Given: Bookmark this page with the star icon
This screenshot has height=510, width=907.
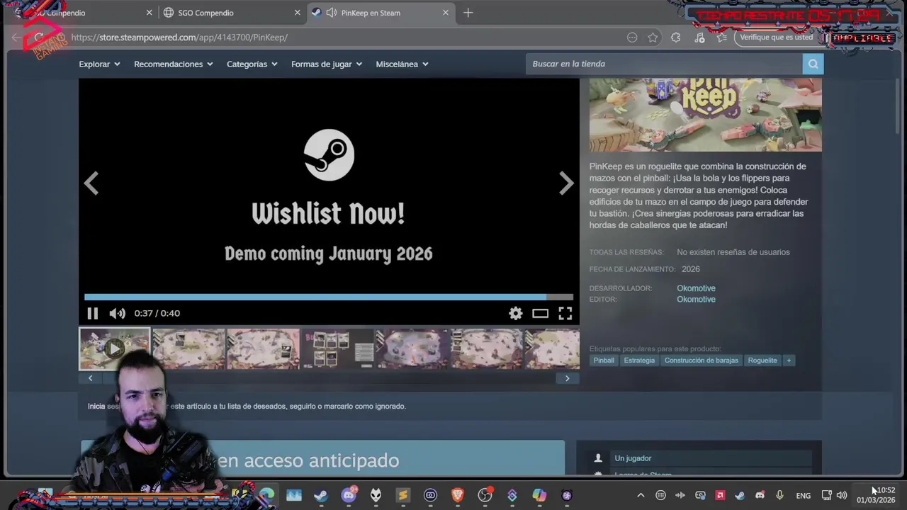Looking at the screenshot, I should [x=653, y=38].
